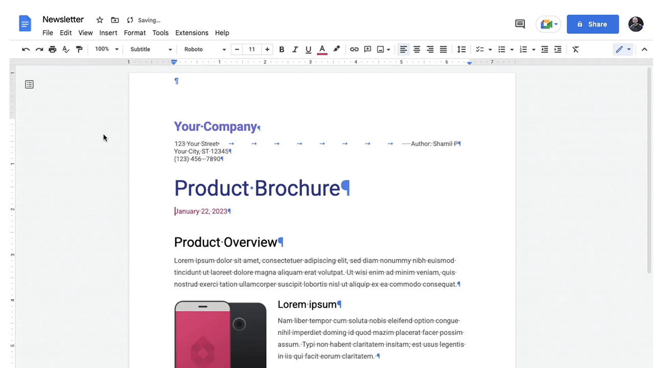Screen dimensions: 654x368
Task: Open the Insert menu
Action: click(108, 33)
